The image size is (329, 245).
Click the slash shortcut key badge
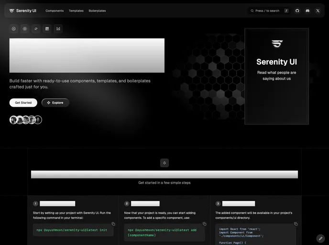286,11
